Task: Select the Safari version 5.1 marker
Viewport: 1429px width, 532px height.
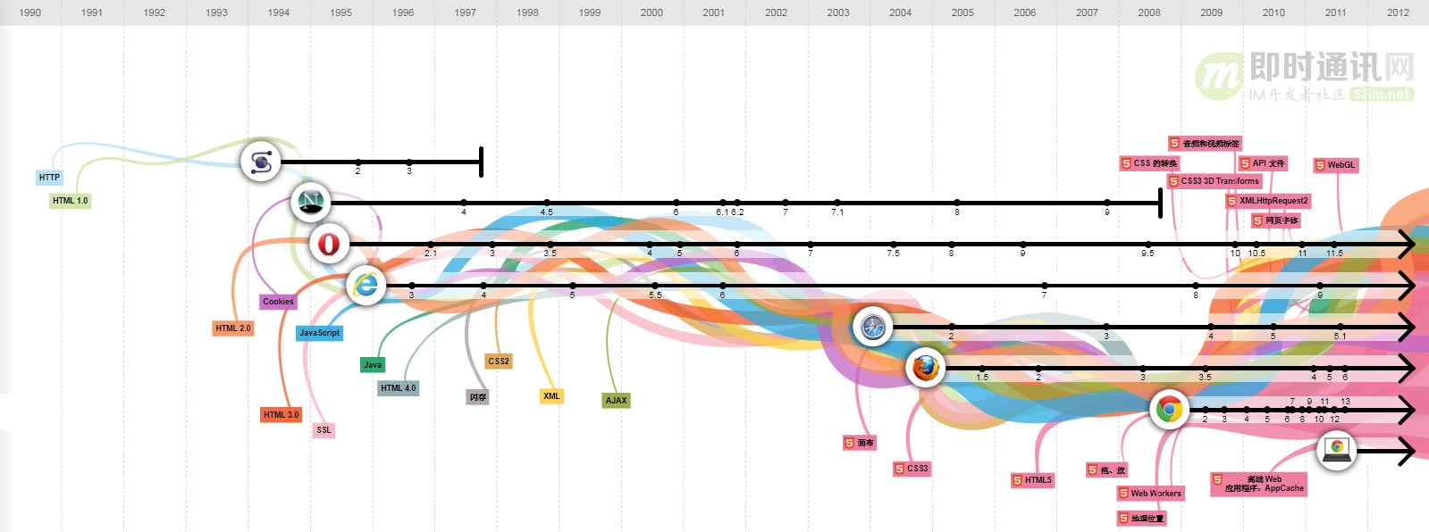Action: (x=1341, y=327)
